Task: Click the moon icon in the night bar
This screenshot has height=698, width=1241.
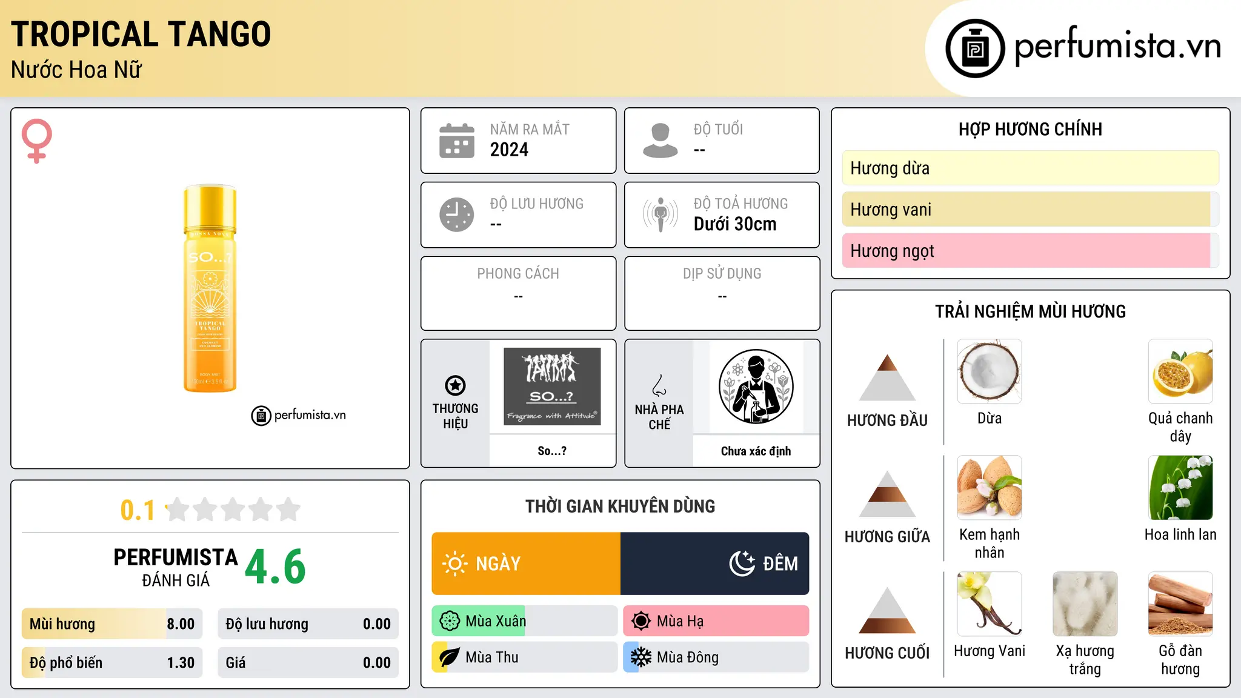Action: tap(742, 563)
